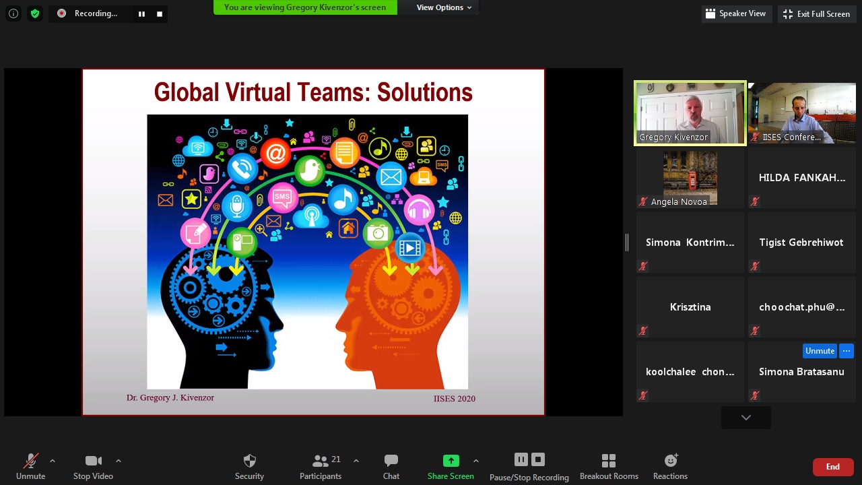Exit Full Screen mode
The height and width of the screenshot is (485, 862).
(817, 13)
